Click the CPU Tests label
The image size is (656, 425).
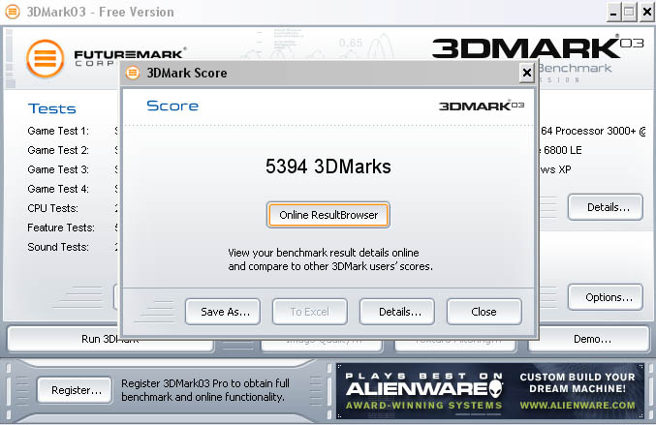(52, 208)
